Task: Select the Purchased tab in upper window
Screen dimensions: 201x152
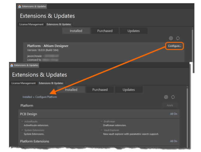Action: tap(105, 31)
